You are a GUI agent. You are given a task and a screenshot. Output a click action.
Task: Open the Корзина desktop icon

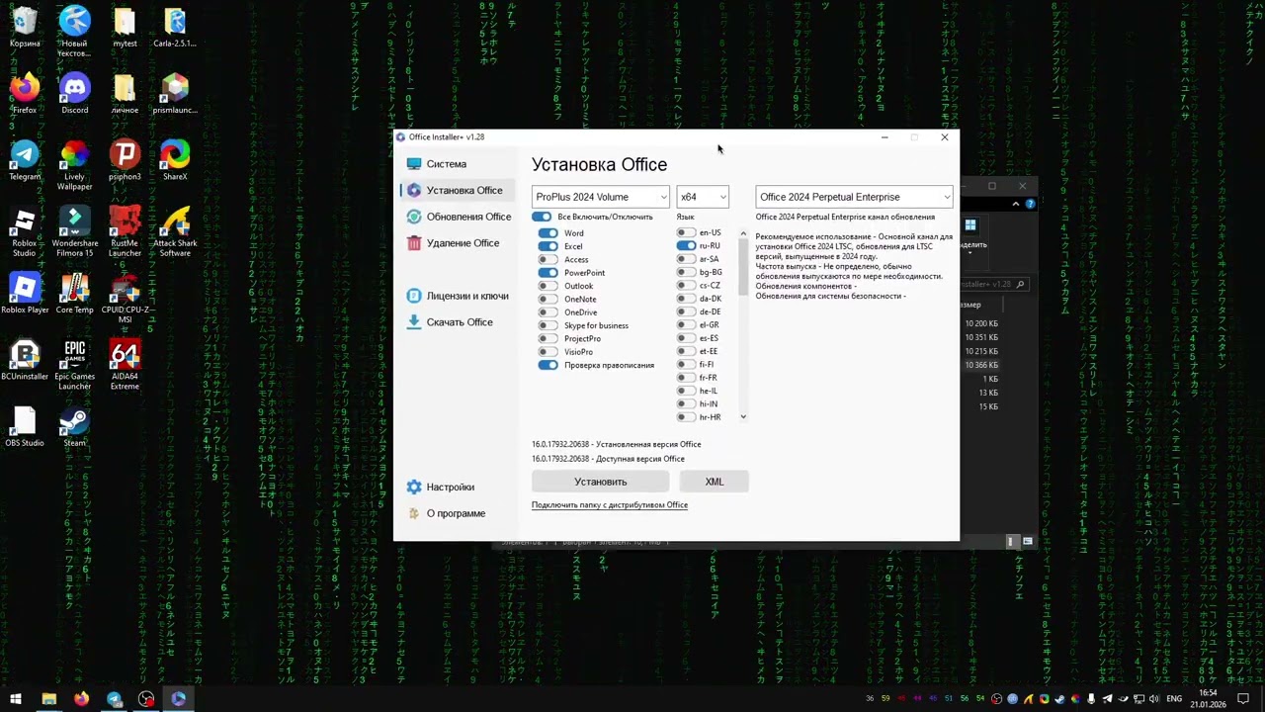25,28
